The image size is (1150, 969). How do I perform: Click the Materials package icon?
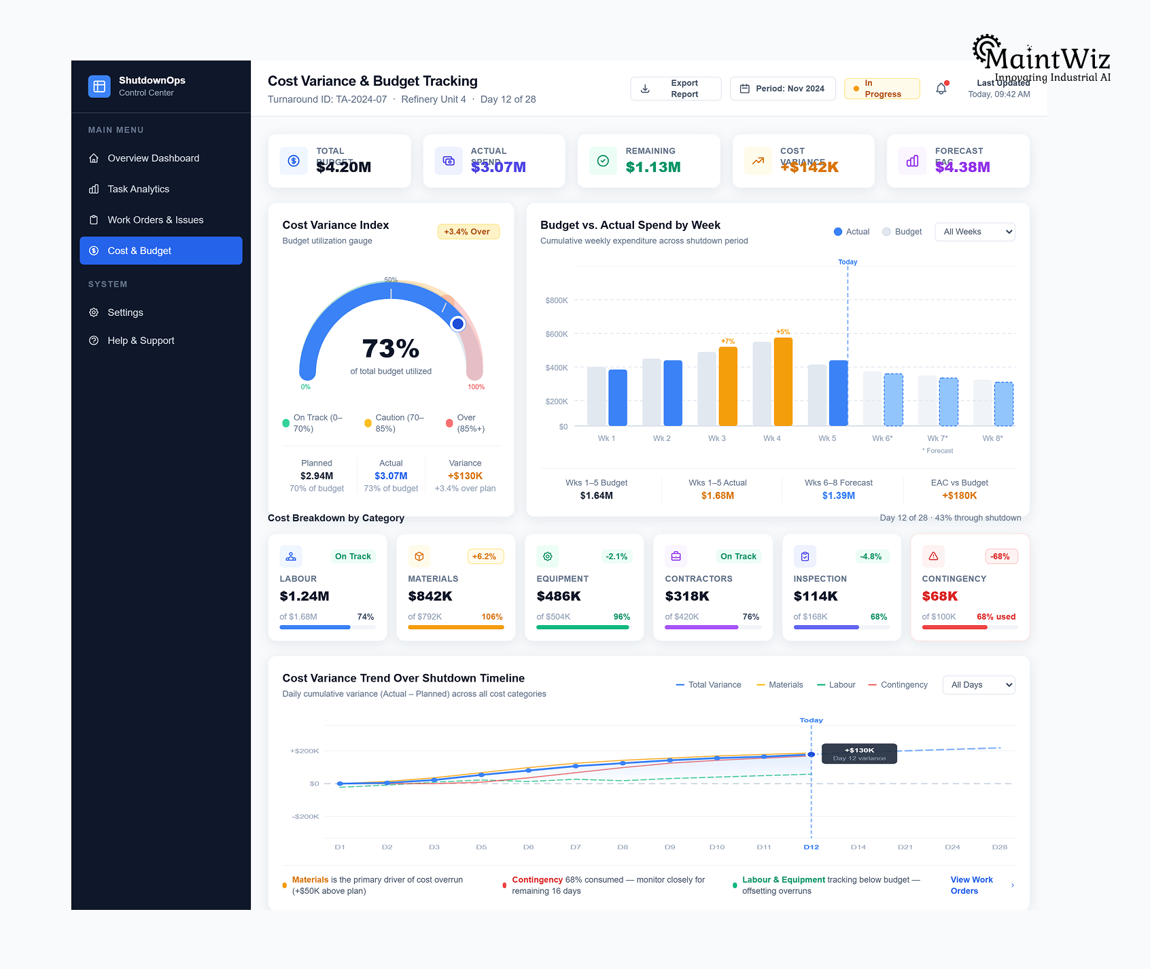419,556
